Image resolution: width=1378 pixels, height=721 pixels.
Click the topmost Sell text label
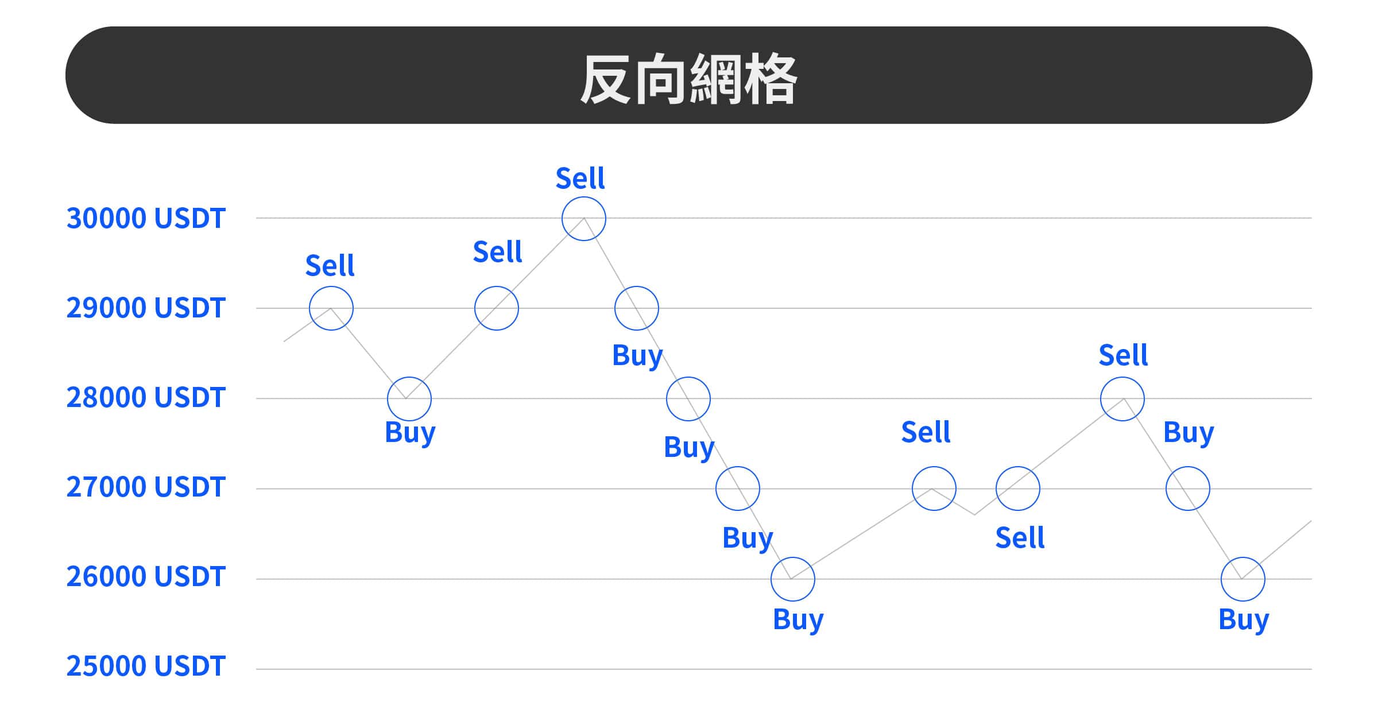click(580, 179)
